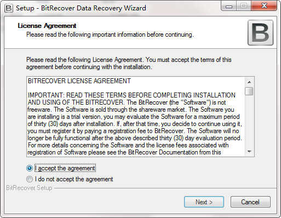Click the window title "Setup - BitRecover Data Recovery Wizard"
281x218 pixels.
(x=81, y=8)
